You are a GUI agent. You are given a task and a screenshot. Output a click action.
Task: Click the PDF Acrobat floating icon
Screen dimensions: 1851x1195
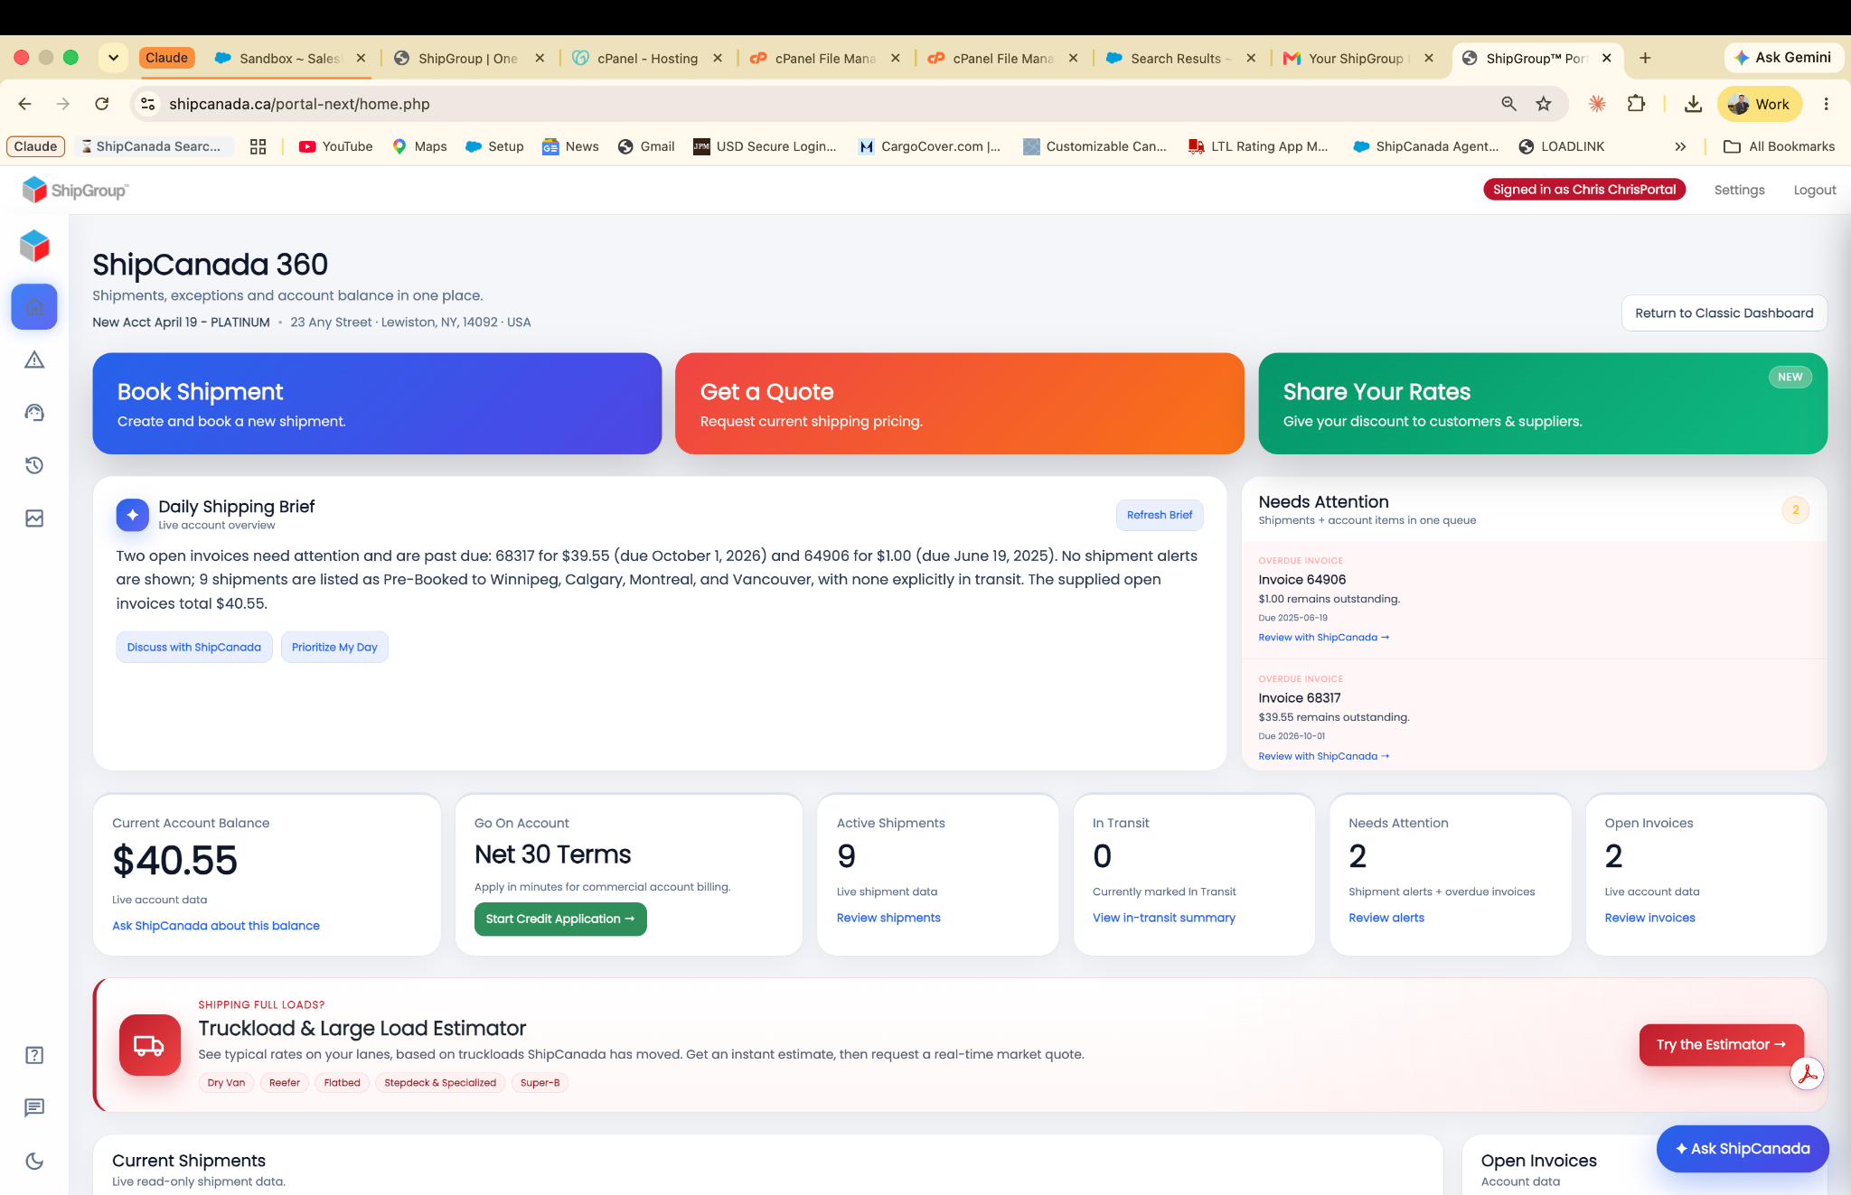tap(1807, 1074)
